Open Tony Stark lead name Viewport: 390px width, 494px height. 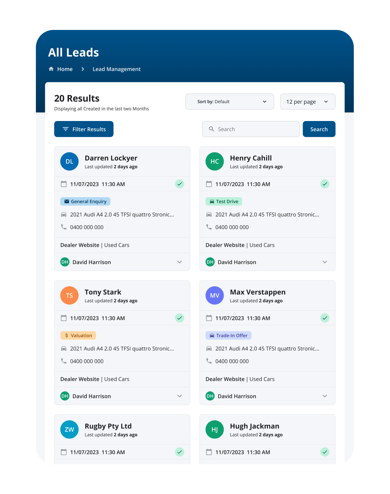pyautogui.click(x=103, y=292)
